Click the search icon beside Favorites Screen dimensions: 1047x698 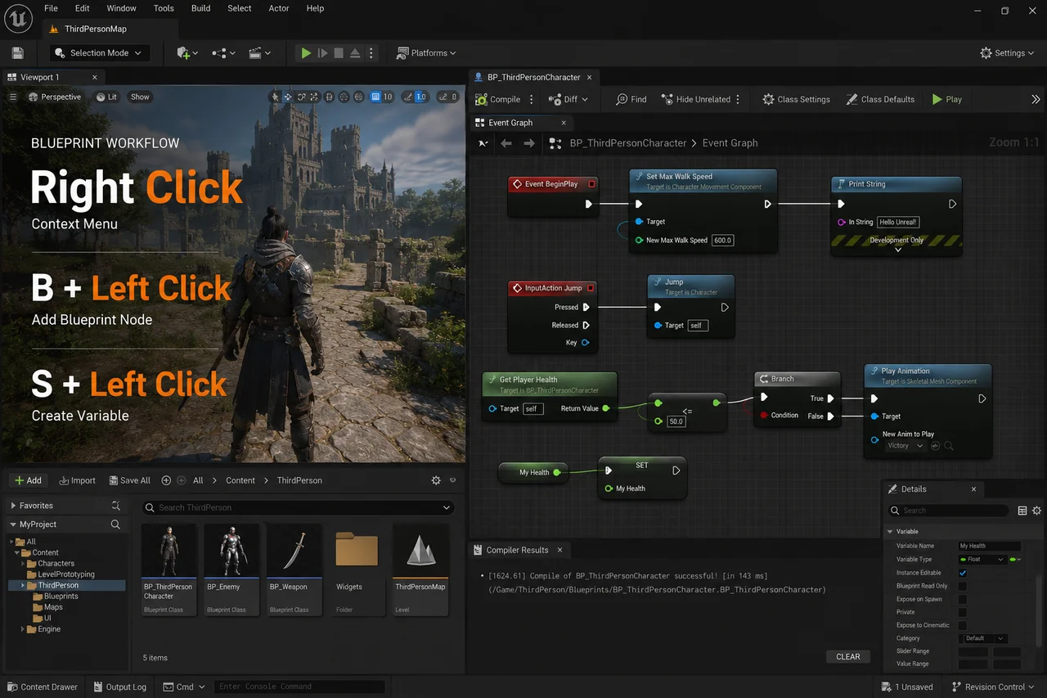[115, 506]
